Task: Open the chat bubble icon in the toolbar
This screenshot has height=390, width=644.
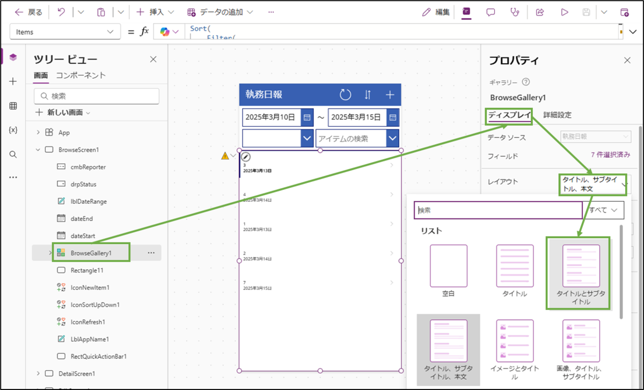Action: 491,12
